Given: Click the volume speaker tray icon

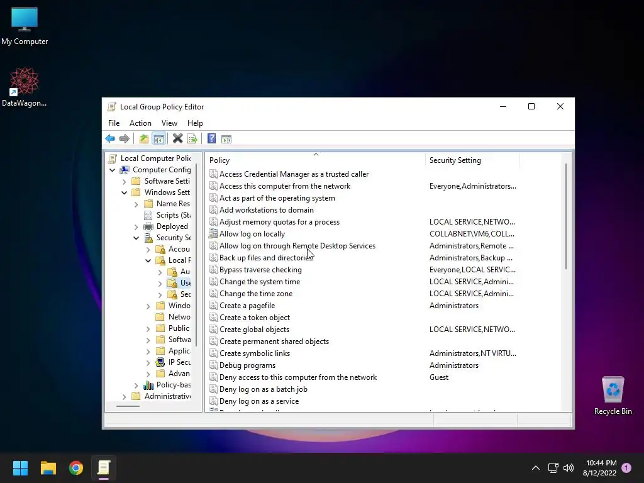Looking at the screenshot, I should [x=569, y=468].
